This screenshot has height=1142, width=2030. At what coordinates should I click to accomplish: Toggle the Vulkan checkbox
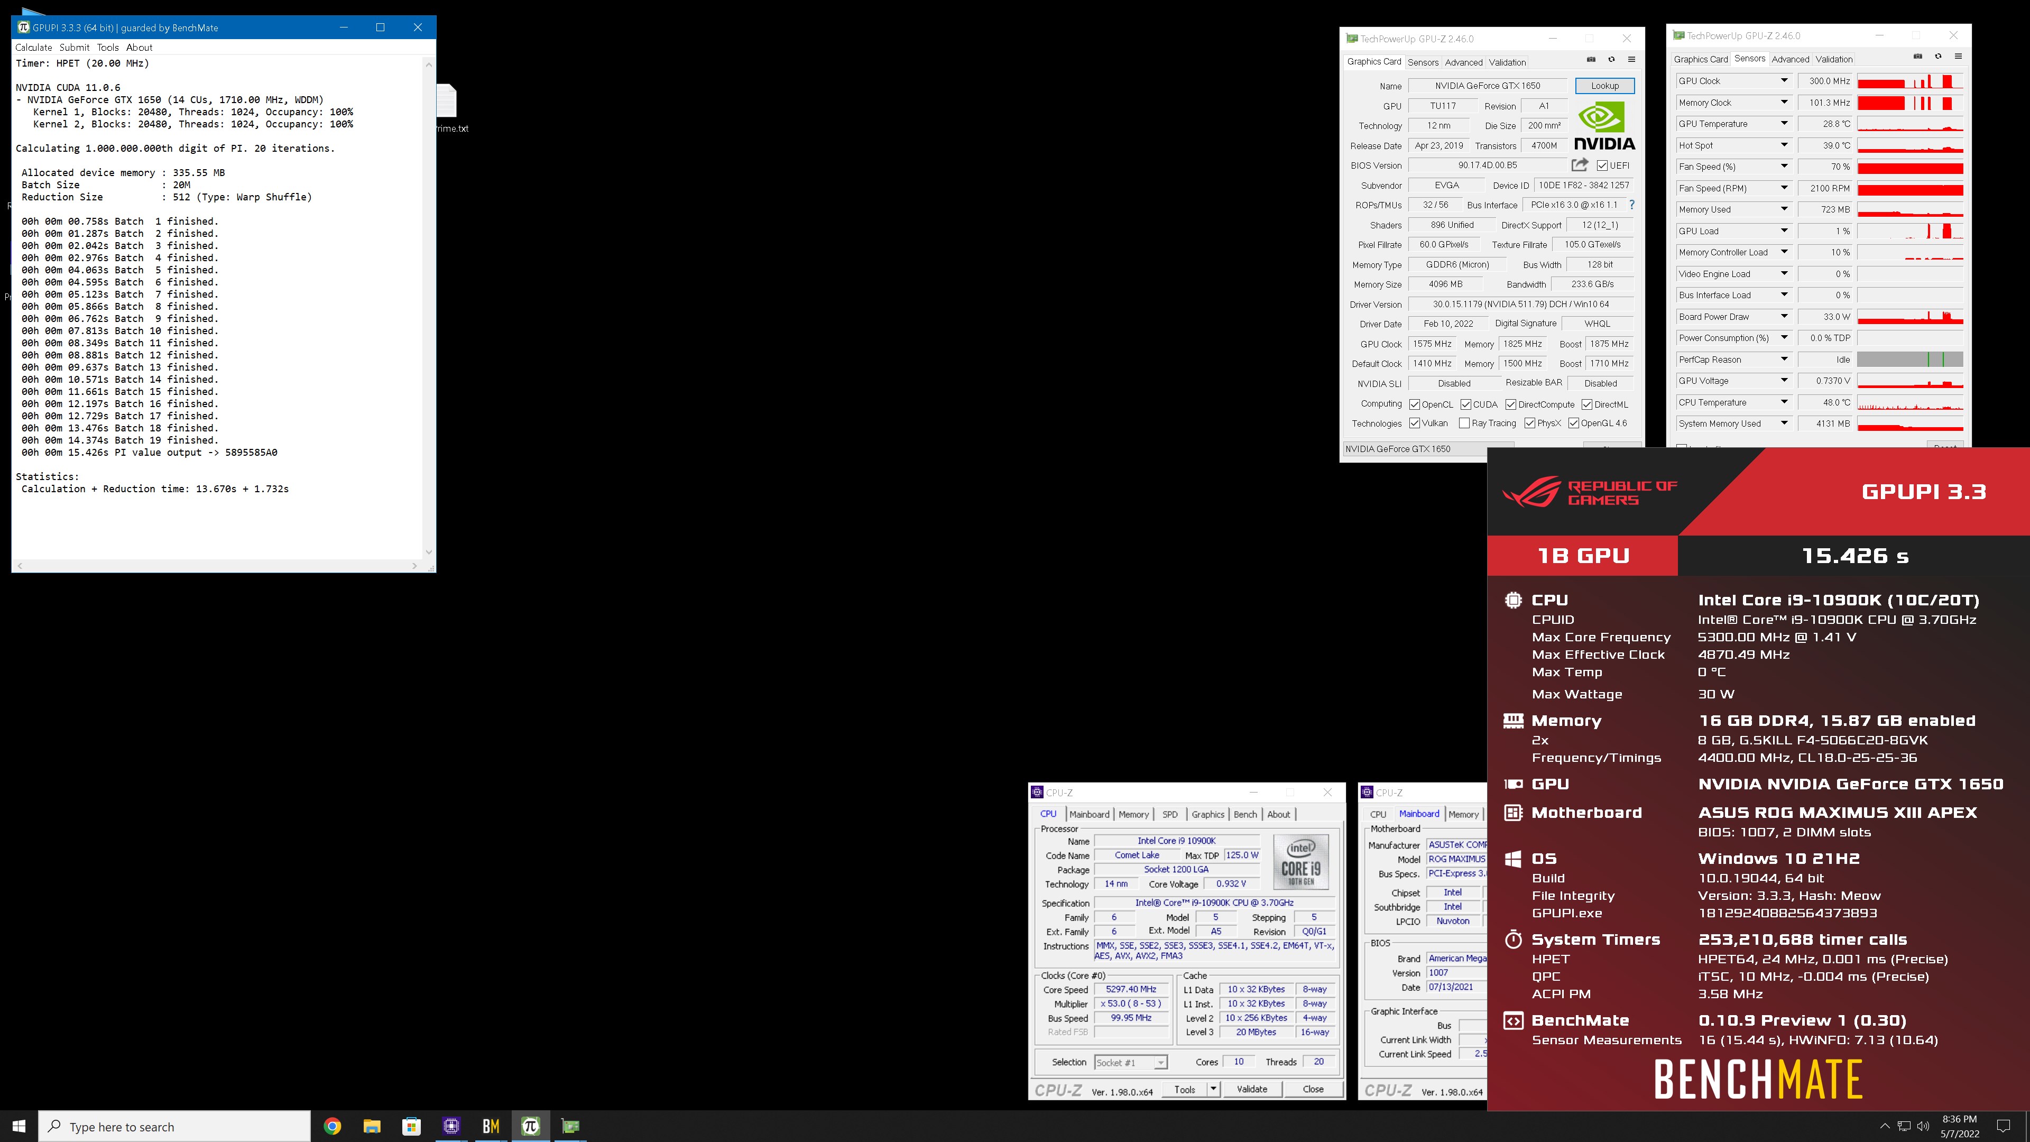1415,423
